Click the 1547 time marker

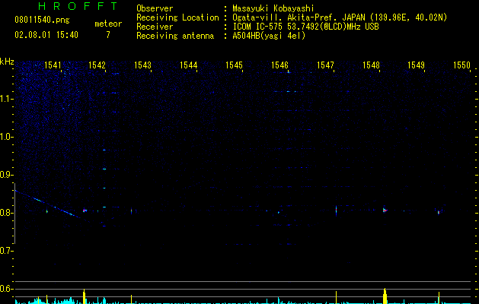[x=325, y=65]
